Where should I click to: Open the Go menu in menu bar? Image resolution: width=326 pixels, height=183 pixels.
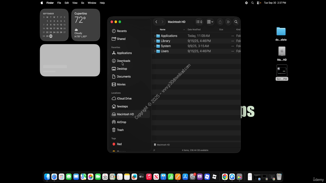point(83,3)
